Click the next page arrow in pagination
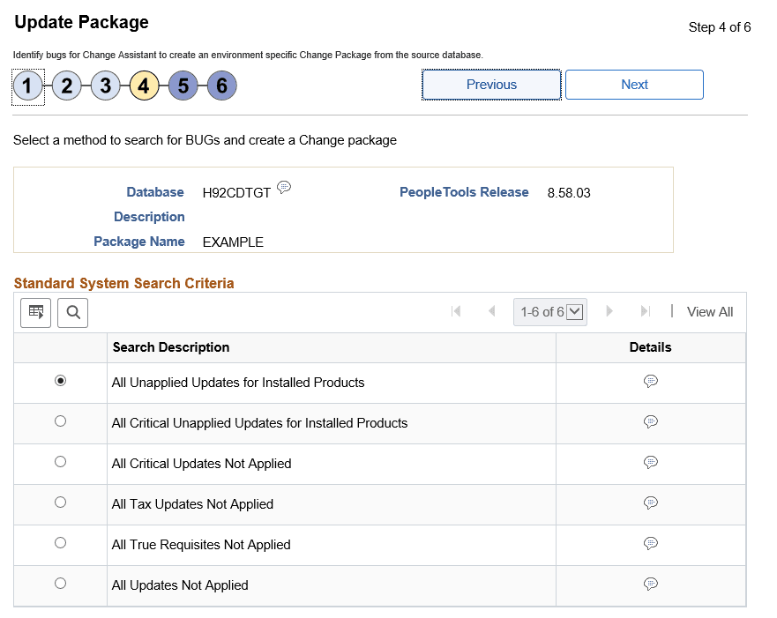Image resolution: width=777 pixels, height=618 pixels. (609, 311)
